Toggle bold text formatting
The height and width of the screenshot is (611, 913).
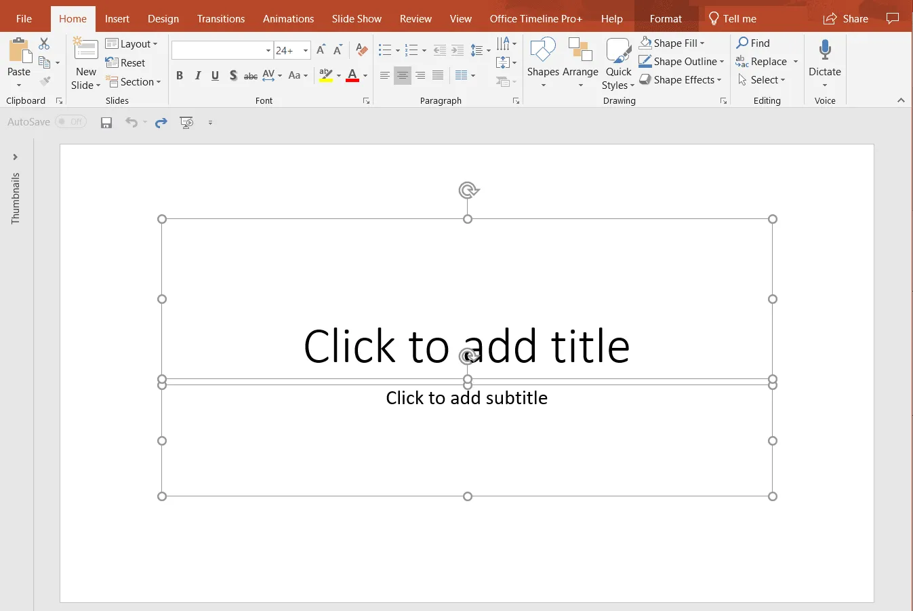tap(179, 75)
